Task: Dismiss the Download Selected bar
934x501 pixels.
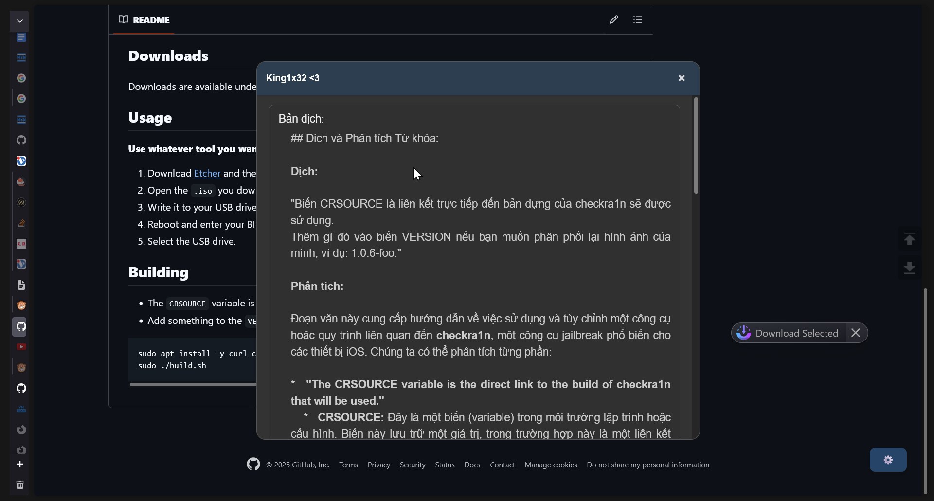Action: [x=856, y=333]
